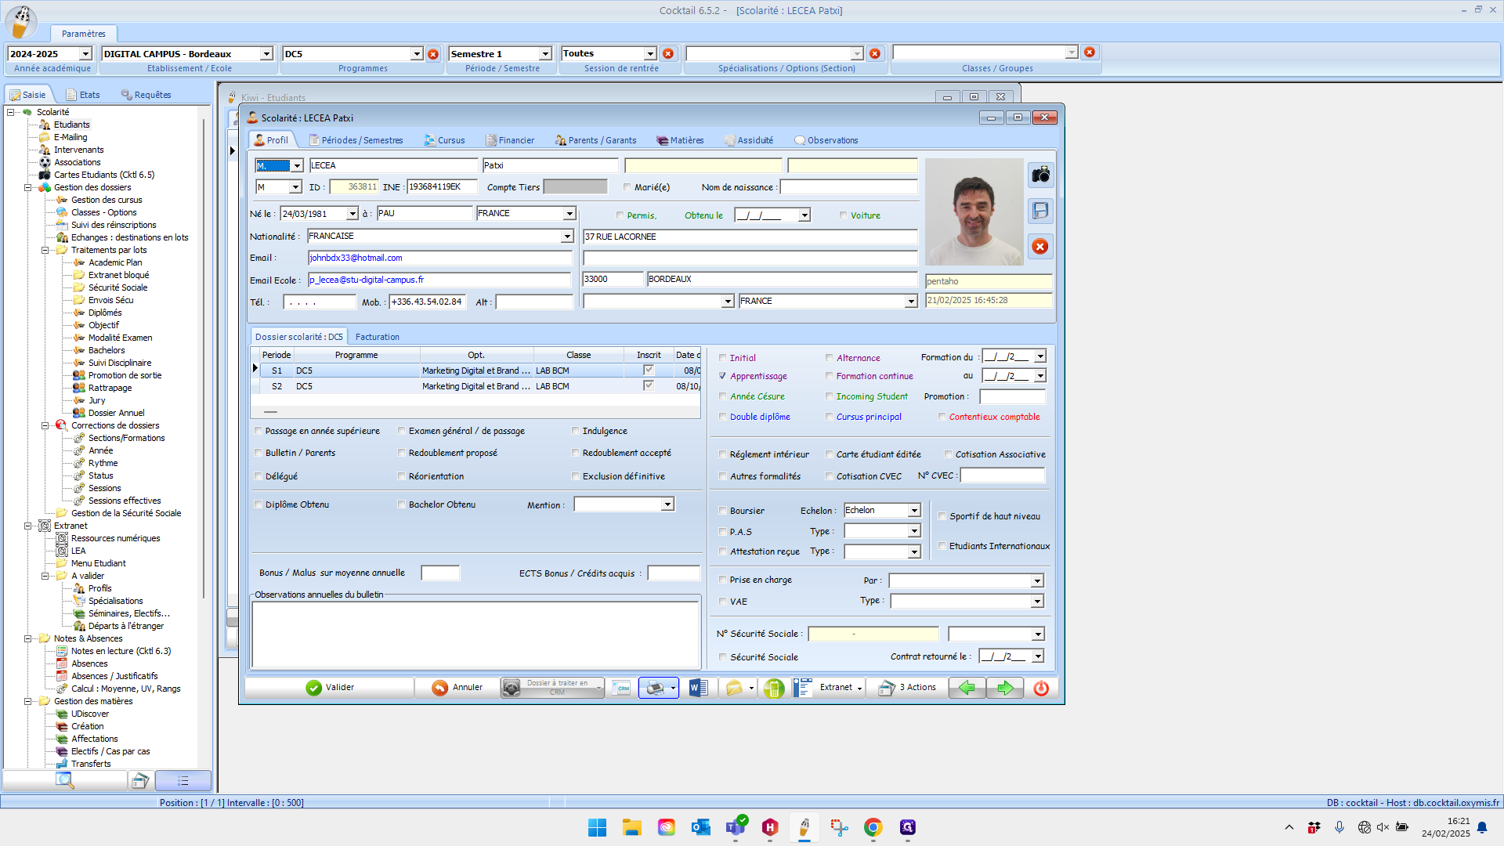
Task: Click the magnifier search icon in left panel
Action: 64,780
